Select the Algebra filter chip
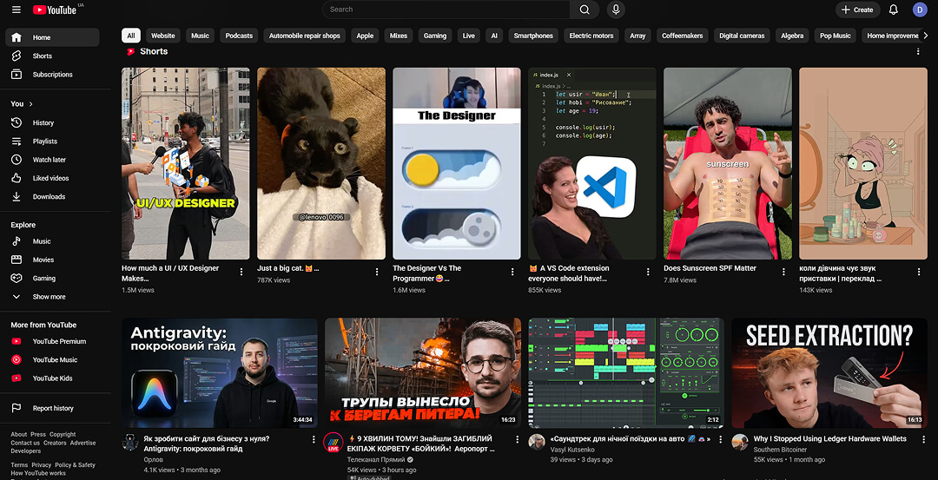The image size is (938, 480). click(x=792, y=36)
